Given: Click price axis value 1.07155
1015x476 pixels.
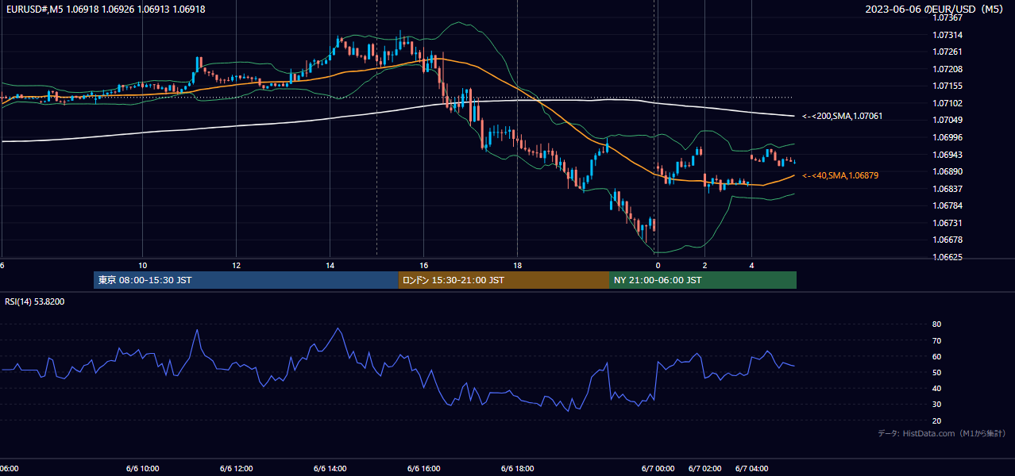Looking at the screenshot, I should click(947, 86).
